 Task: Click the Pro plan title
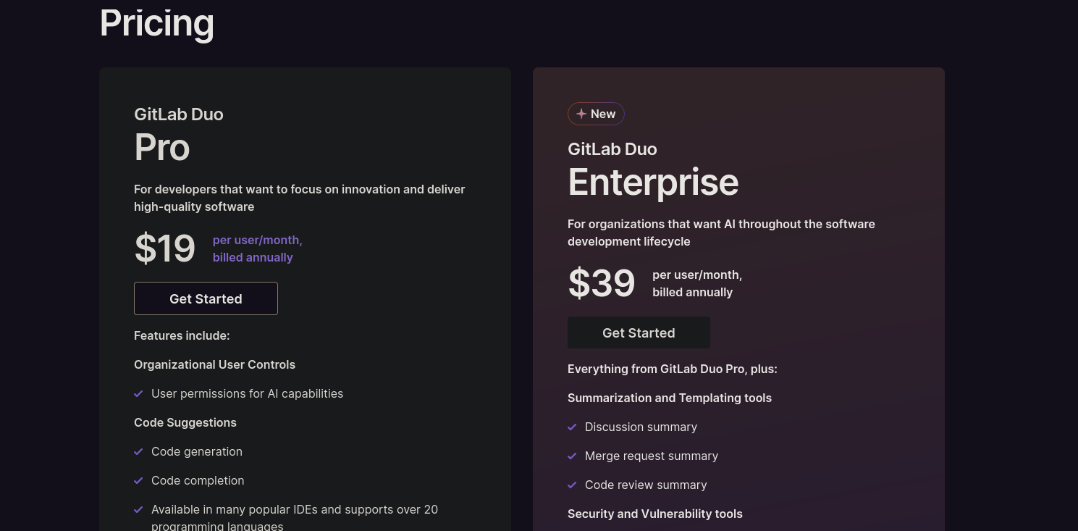(162, 148)
